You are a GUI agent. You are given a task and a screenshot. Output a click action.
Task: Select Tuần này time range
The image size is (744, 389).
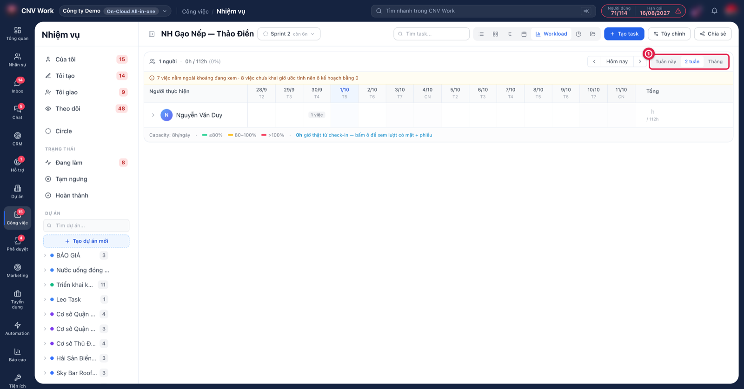coord(665,61)
